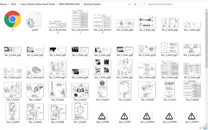Select Sec_3_Auto_pgC thumbnail

[x=125, y=67]
